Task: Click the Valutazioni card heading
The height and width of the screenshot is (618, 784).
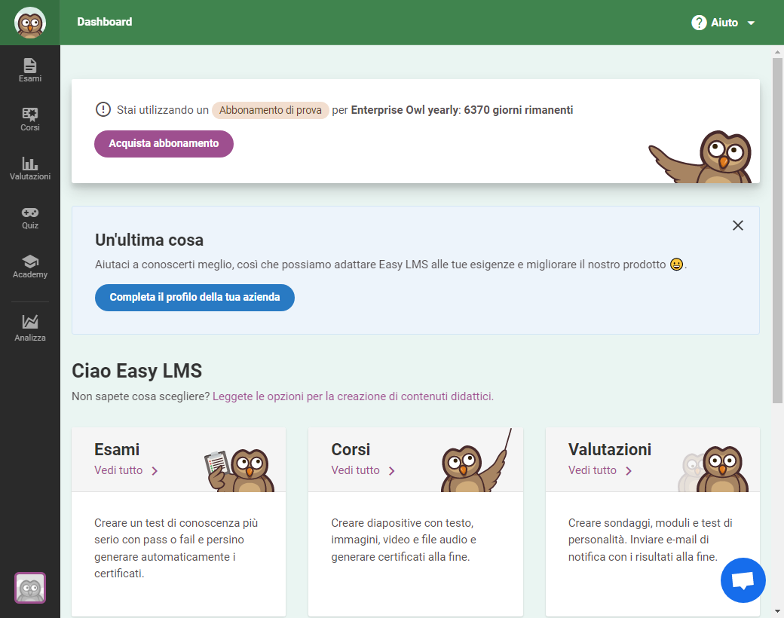Action: coord(610,449)
